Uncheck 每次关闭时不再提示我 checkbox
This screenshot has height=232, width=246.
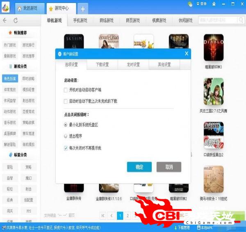(66, 148)
